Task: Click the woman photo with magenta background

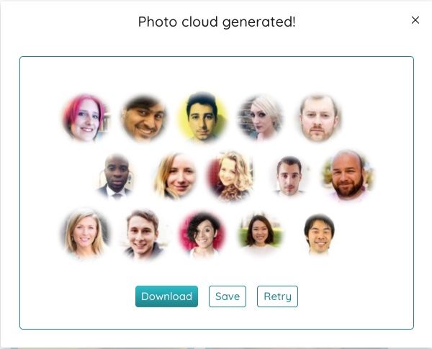Action: [202, 235]
